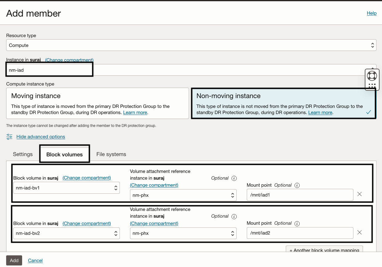Click the life-ring support help icon
This screenshot has width=382, height=267.
[372, 76]
